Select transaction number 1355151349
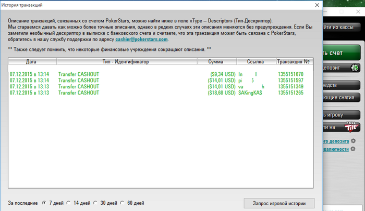The image size is (365, 211). tap(290, 87)
